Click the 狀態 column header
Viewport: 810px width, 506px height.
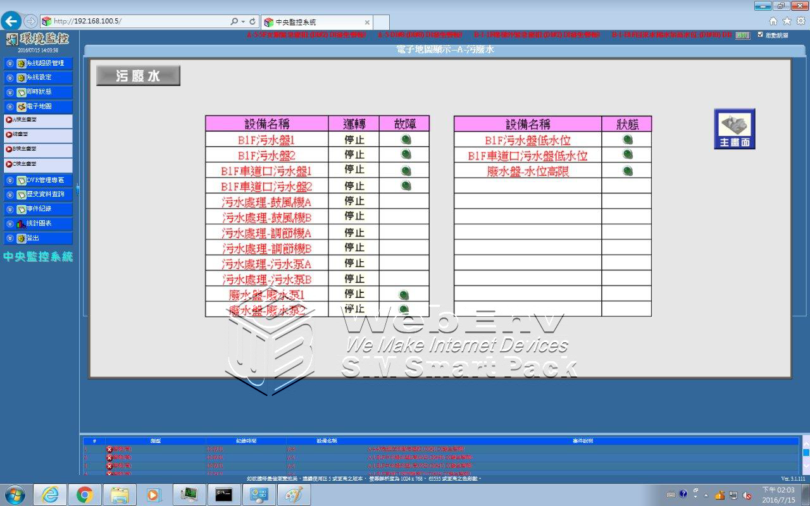[626, 123]
